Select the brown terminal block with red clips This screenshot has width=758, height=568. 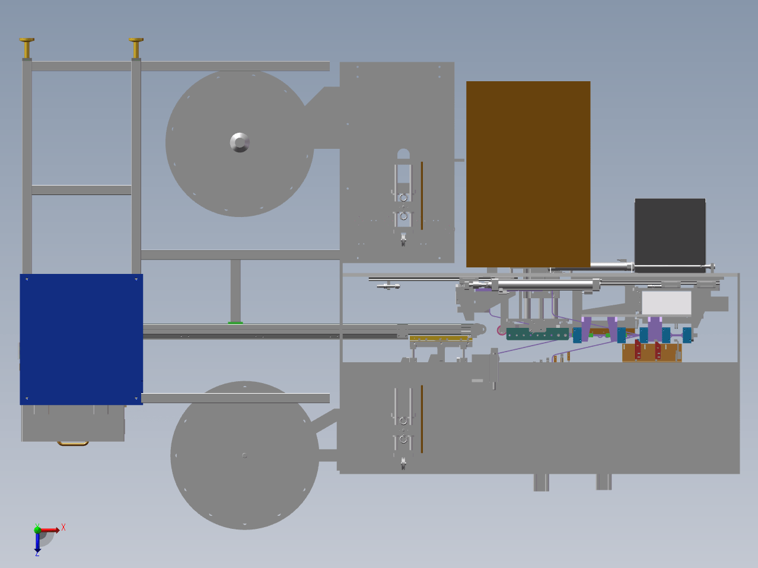tap(651, 352)
